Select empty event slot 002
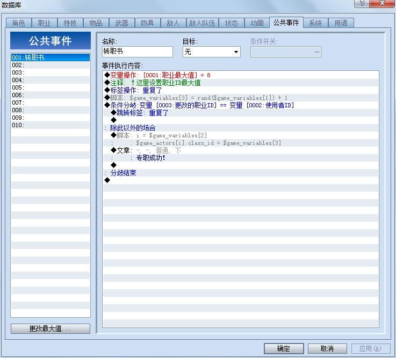This screenshot has width=396, height=358. tap(51, 65)
